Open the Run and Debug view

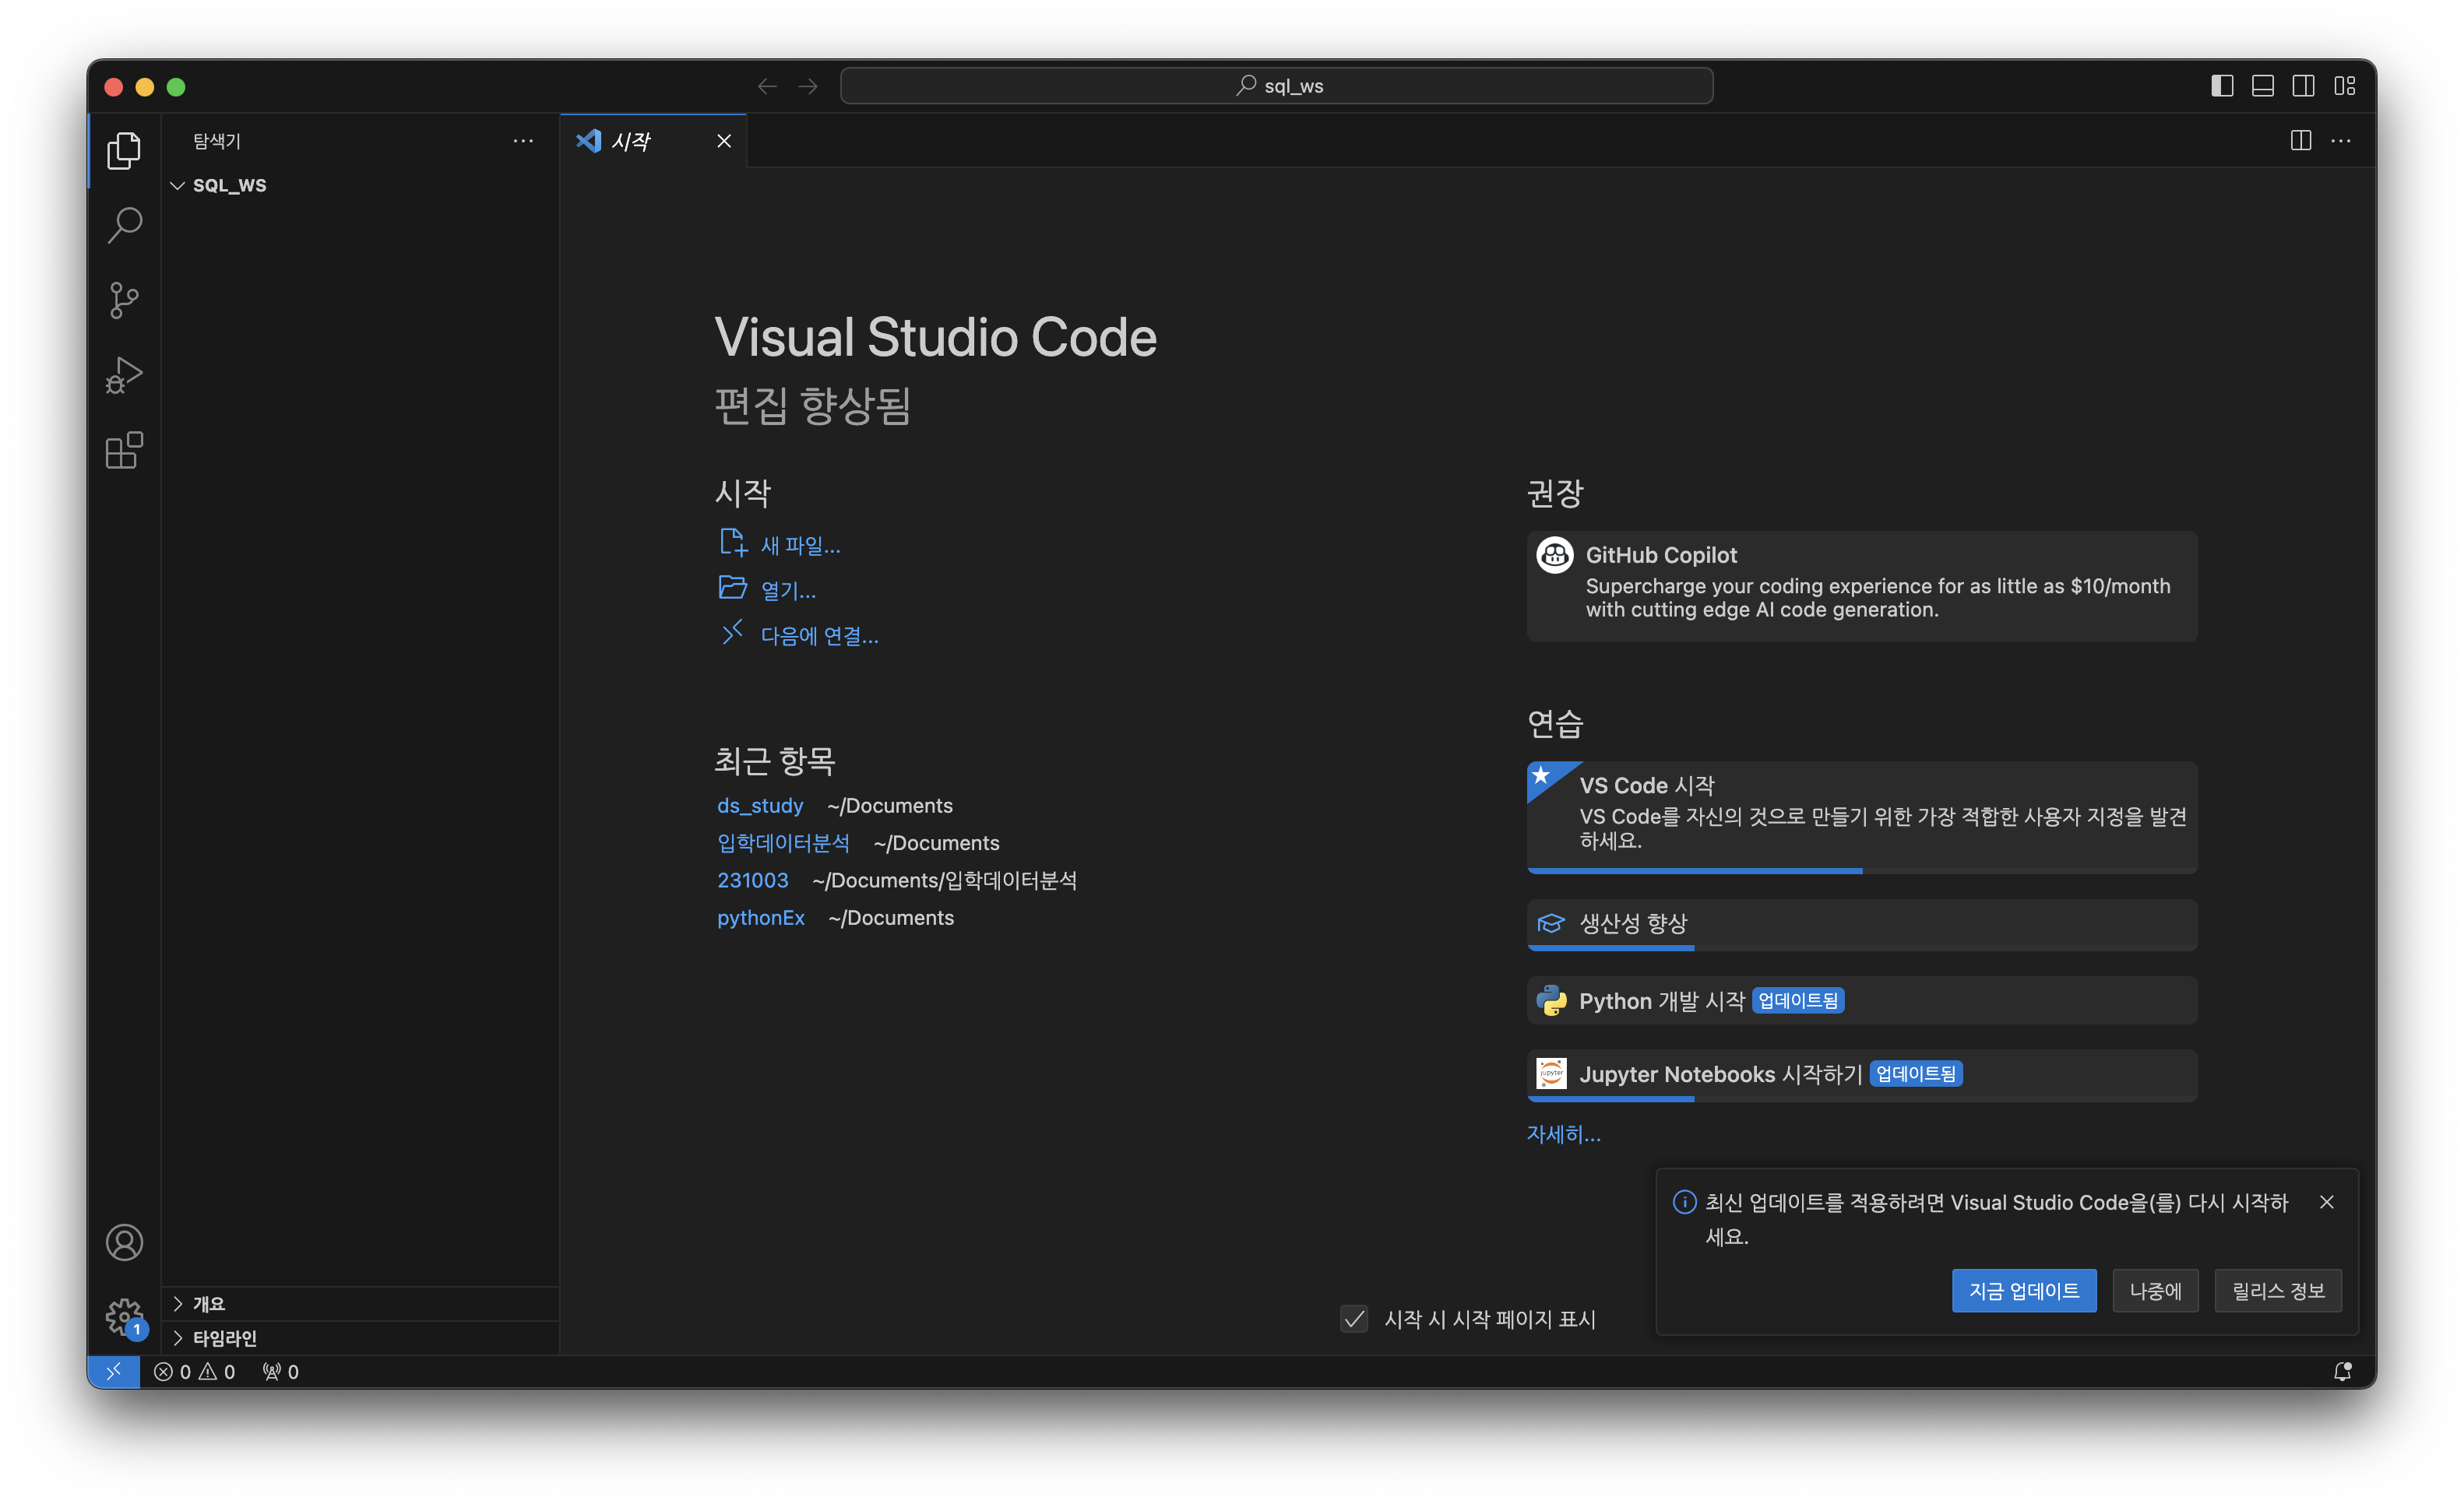click(x=124, y=376)
